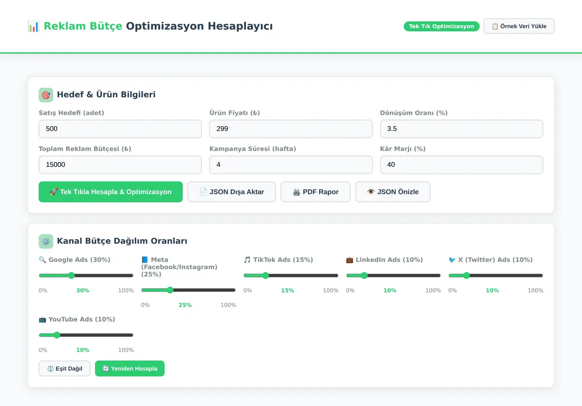Distribute evenly with Eşit Dağıl
Image resolution: width=582 pixels, height=406 pixels.
pyautogui.click(x=65, y=369)
